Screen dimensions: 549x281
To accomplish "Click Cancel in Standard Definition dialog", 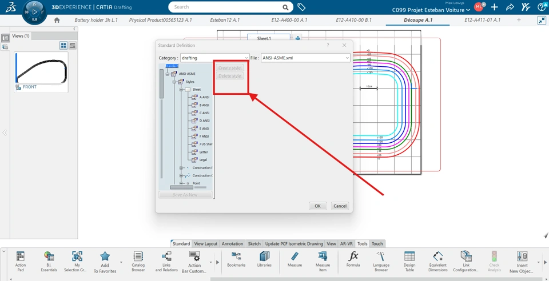I will tap(340, 206).
